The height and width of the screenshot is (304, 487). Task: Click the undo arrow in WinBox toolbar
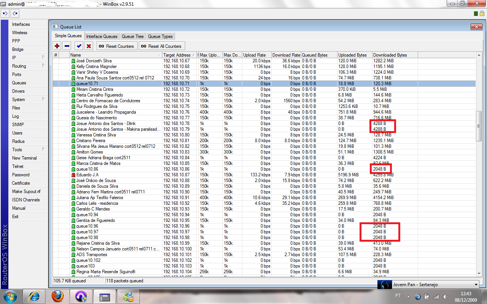click(5, 13)
